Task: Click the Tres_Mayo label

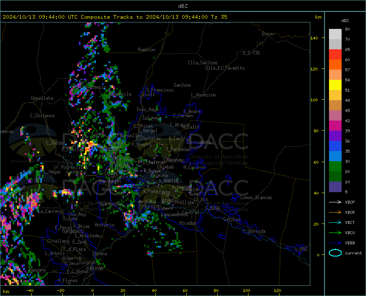Action: (147, 110)
